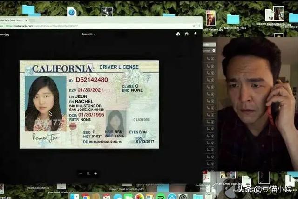Open the Chrome three-dot menu
This screenshot has width=298, height=199.
tap(199, 26)
